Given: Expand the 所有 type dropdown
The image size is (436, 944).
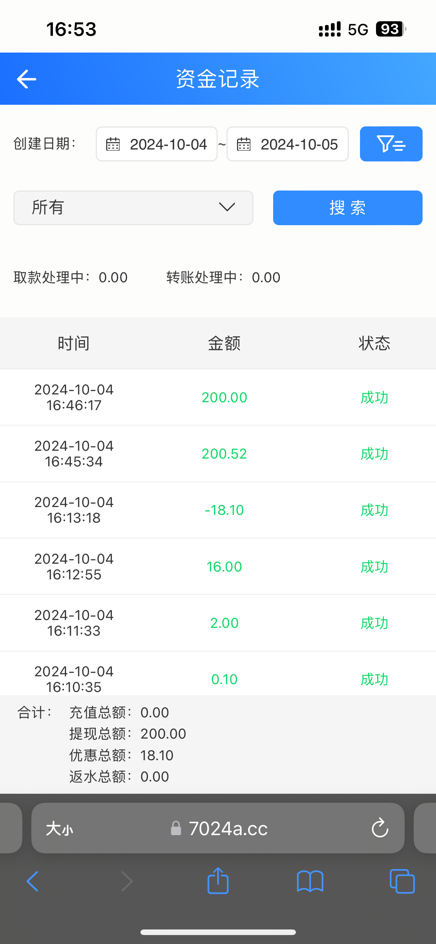Looking at the screenshot, I should (133, 208).
